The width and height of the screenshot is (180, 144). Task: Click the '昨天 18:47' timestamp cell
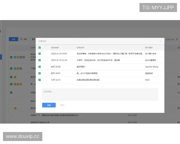point(56,73)
